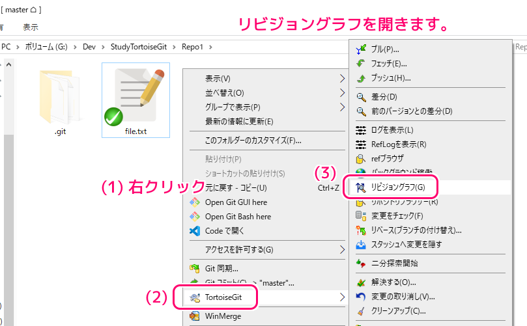Expand the グループで表示(P) submenu arrow
The width and height of the screenshot is (527, 326).
pyautogui.click(x=342, y=107)
